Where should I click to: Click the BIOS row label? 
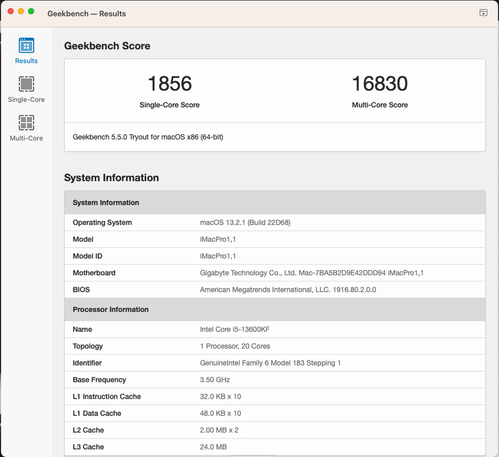point(81,290)
